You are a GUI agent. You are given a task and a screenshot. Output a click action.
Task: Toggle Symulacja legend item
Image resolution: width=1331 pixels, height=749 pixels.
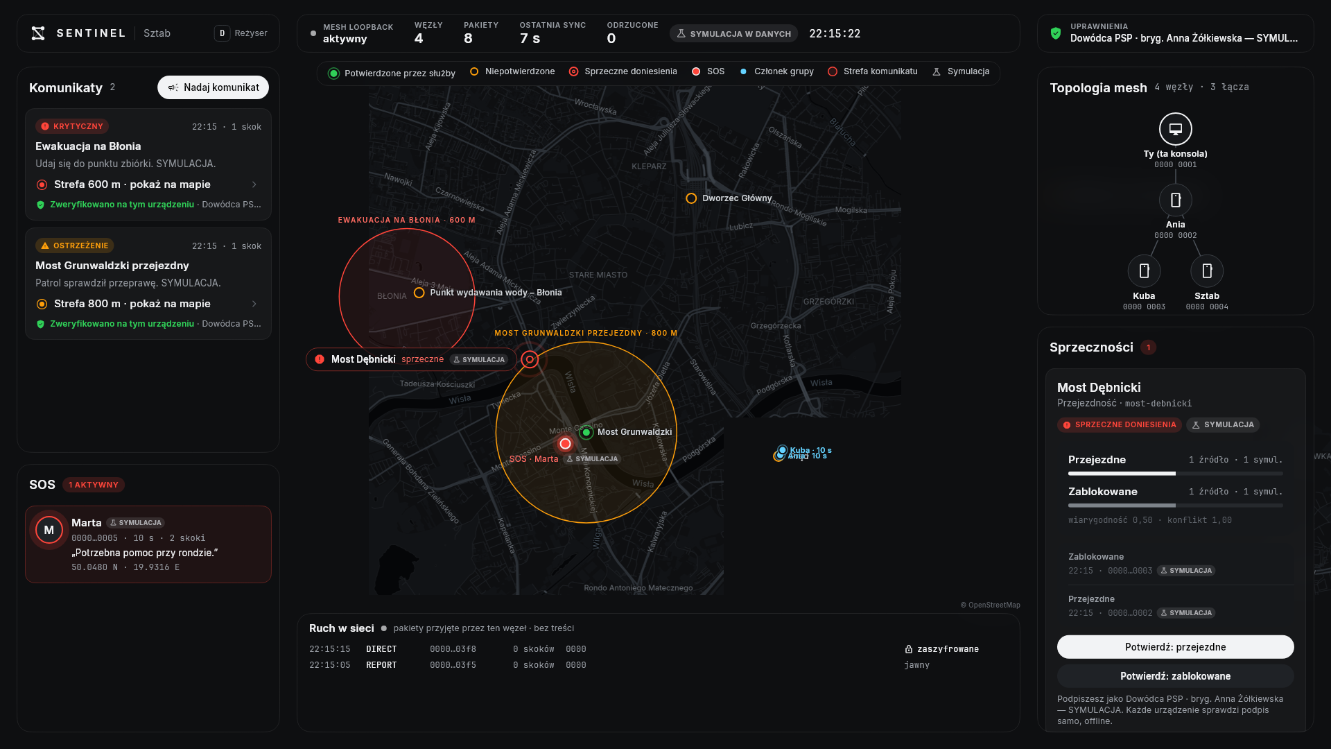[x=960, y=71]
